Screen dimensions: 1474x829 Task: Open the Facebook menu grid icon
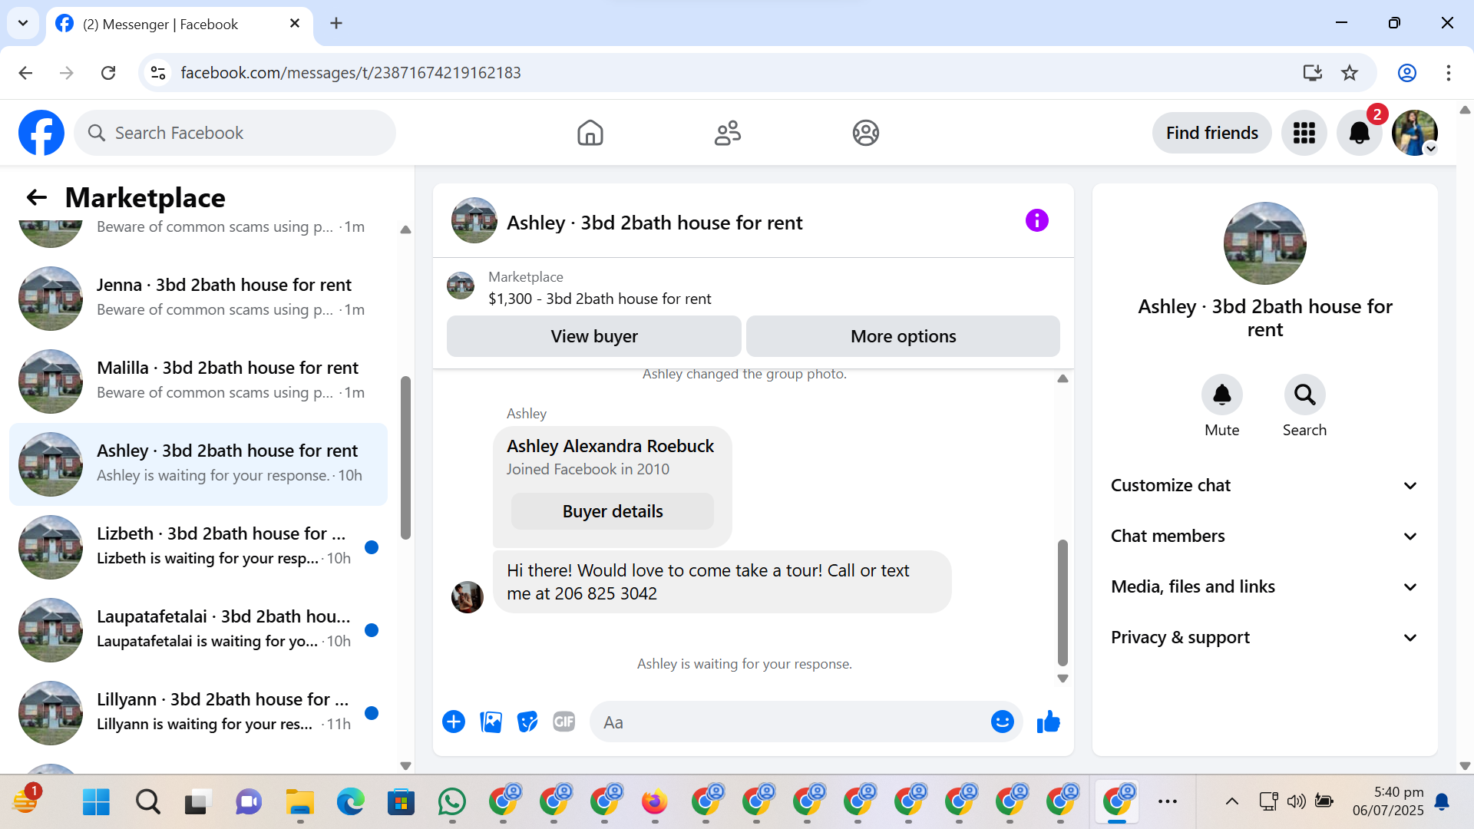pyautogui.click(x=1304, y=133)
